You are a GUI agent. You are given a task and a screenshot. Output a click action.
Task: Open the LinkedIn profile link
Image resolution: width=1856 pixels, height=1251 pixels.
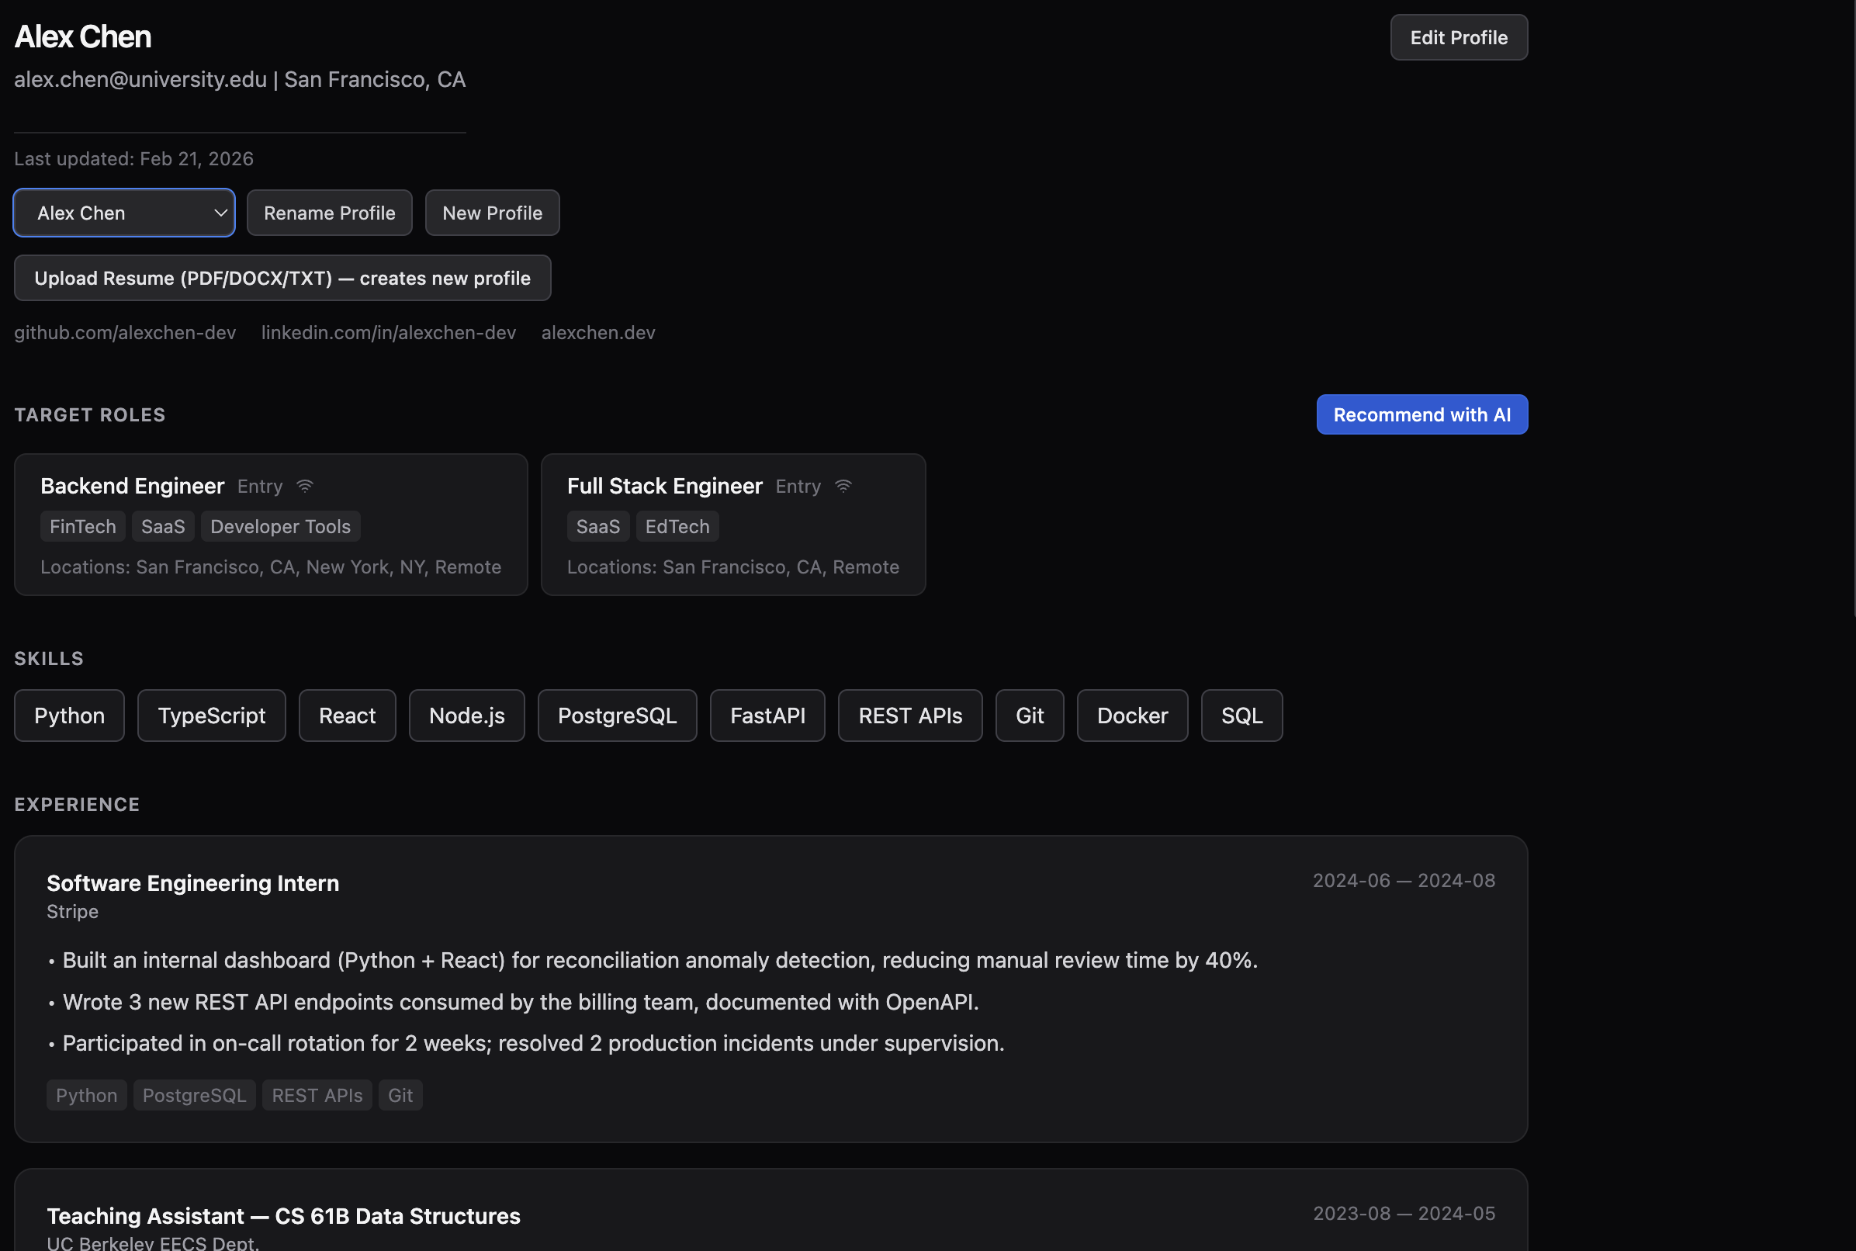pyautogui.click(x=389, y=333)
